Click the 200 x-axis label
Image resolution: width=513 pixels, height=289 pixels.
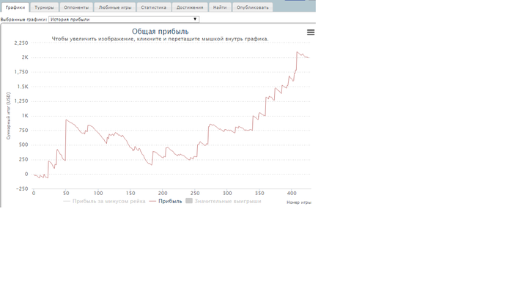[x=163, y=193]
